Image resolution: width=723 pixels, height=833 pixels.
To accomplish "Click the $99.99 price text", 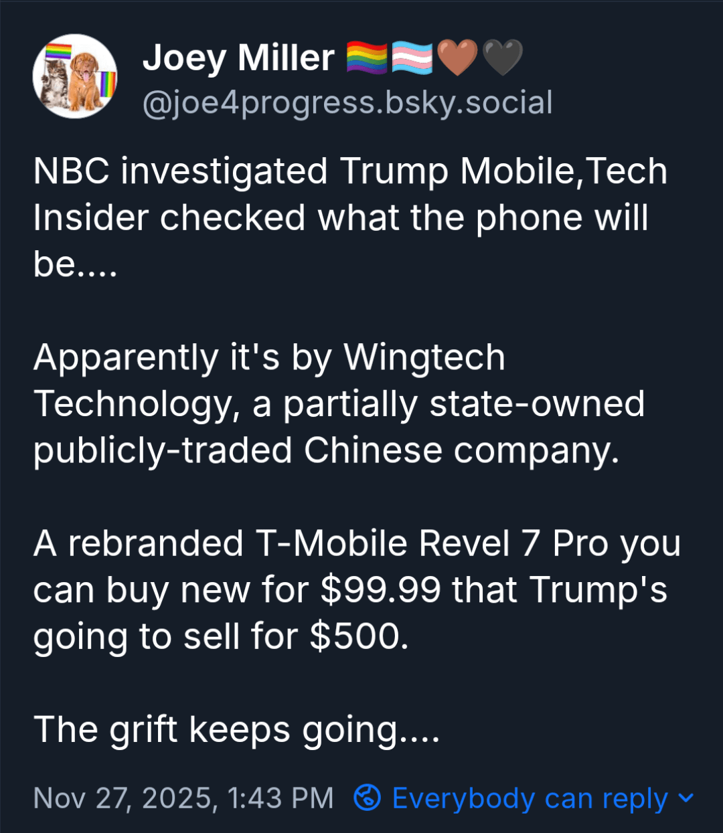I will [380, 590].
